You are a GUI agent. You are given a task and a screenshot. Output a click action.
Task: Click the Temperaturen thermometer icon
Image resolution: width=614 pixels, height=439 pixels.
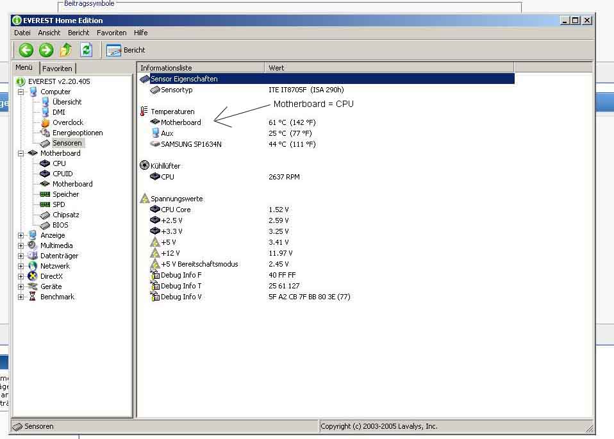click(x=144, y=112)
